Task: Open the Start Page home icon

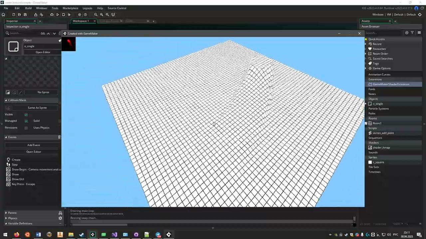Action: click(x=3, y=15)
